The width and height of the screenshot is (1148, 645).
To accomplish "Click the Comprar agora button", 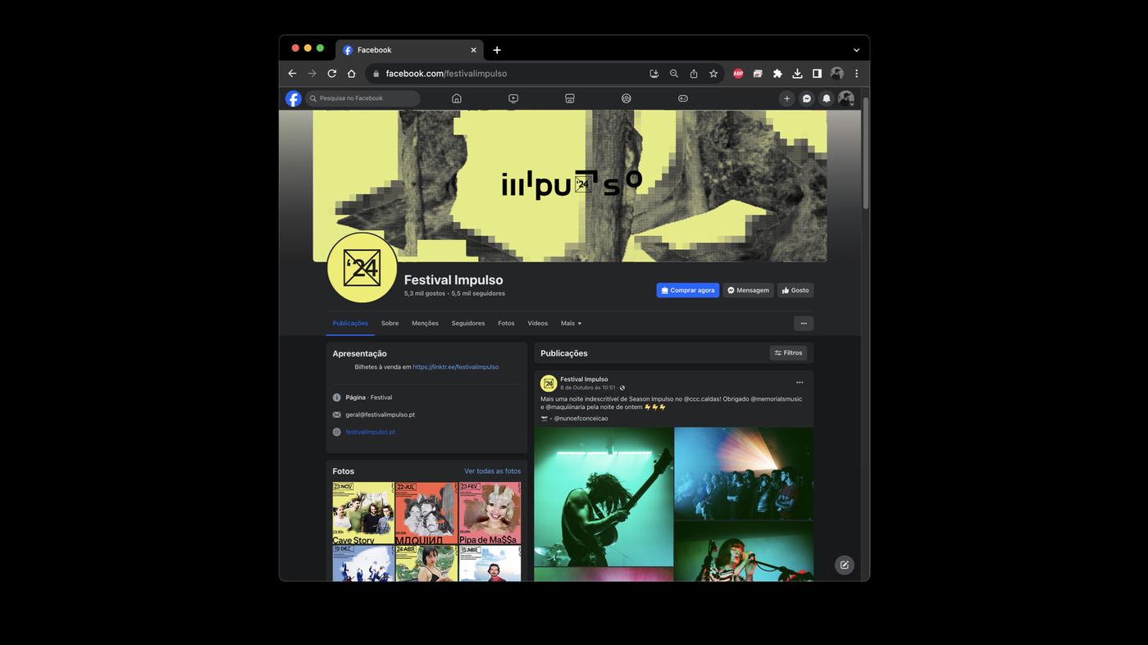I will tap(688, 290).
